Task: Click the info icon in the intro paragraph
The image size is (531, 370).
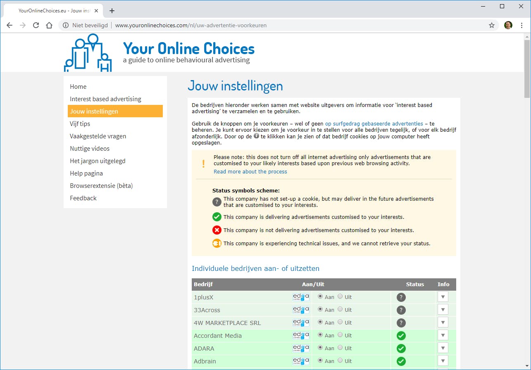Action: click(256, 135)
